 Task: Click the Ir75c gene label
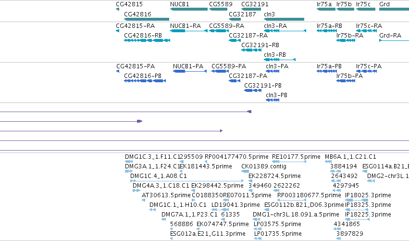(x=363, y=4)
